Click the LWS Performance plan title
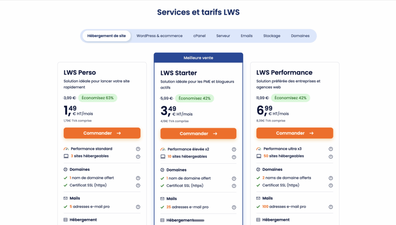 point(284,72)
